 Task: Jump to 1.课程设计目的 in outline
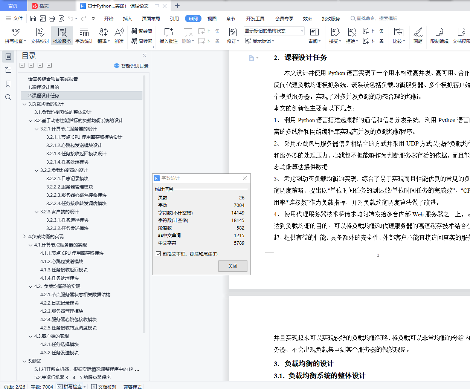pyautogui.click(x=44, y=87)
